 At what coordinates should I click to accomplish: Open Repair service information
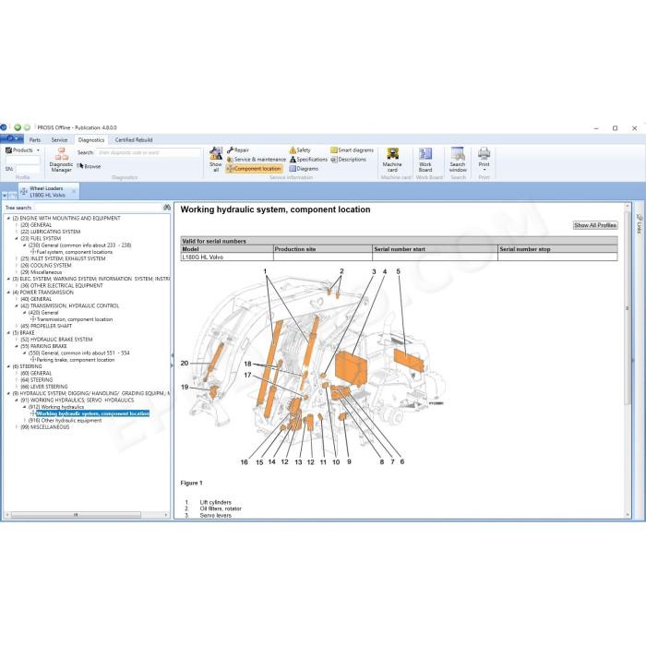coord(238,150)
